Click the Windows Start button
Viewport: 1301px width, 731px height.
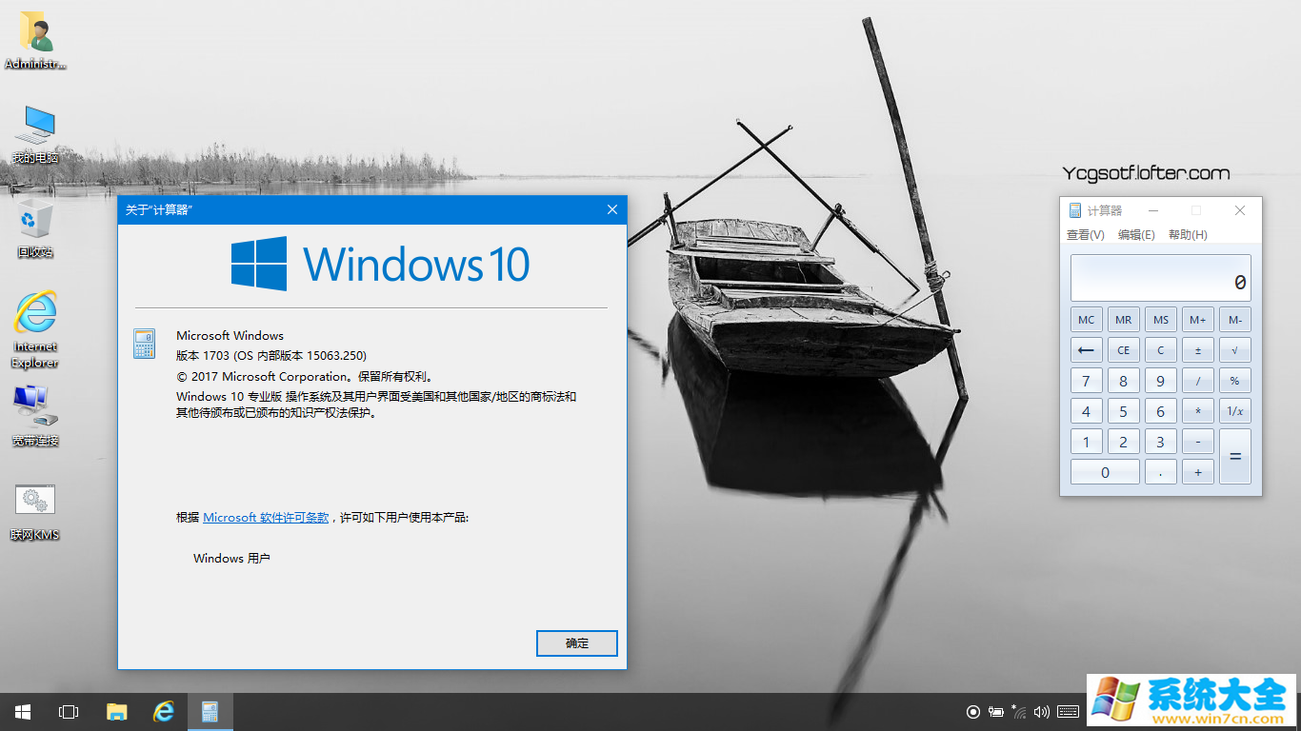23,712
